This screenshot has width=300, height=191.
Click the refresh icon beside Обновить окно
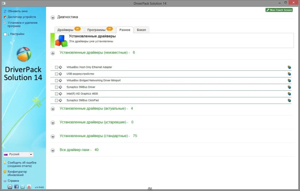click(x=5, y=11)
